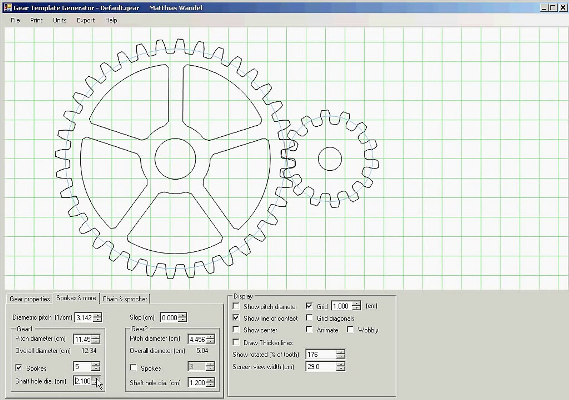
Task: Open the Export menu
Action: [x=86, y=20]
